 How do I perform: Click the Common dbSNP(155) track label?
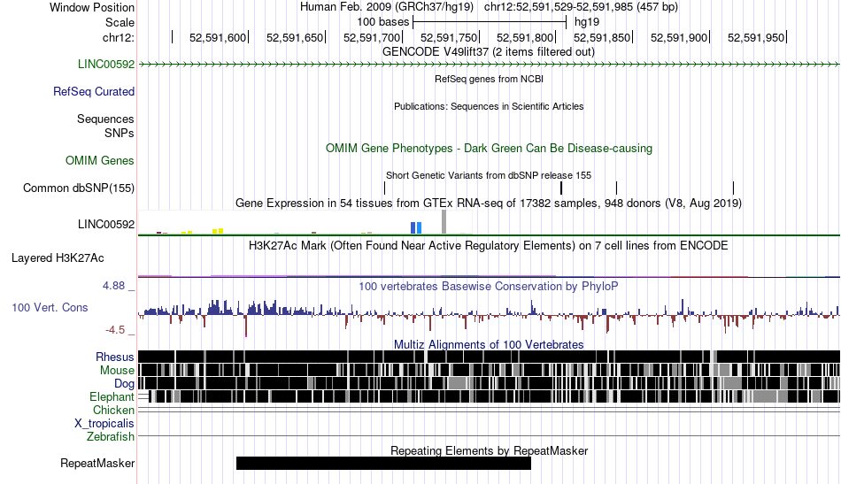pos(79,188)
